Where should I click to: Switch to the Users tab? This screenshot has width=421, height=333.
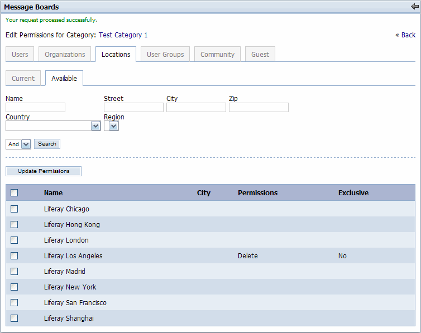click(x=20, y=55)
